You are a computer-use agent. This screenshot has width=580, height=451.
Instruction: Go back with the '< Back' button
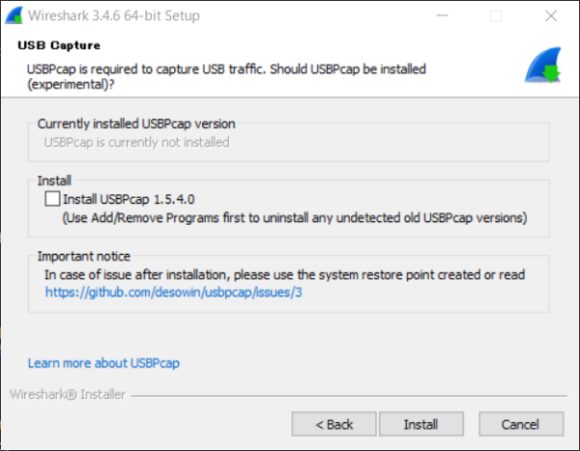coord(334,424)
